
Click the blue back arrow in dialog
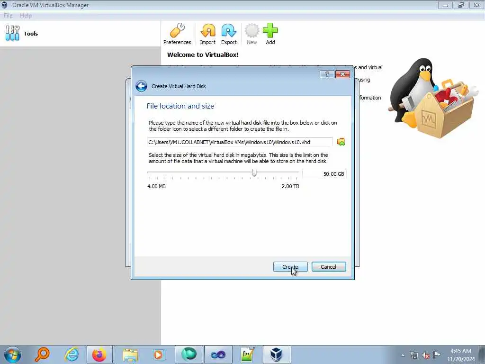click(141, 86)
